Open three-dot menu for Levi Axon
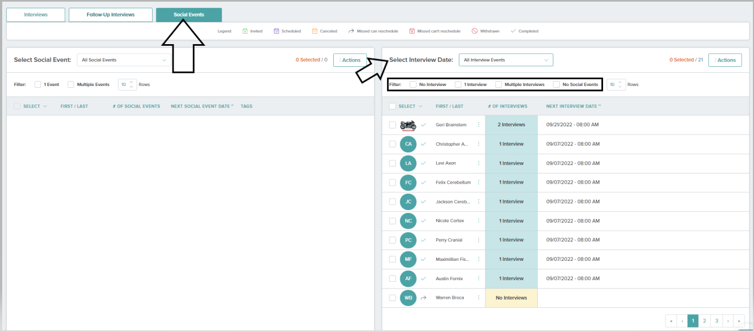 (479, 163)
